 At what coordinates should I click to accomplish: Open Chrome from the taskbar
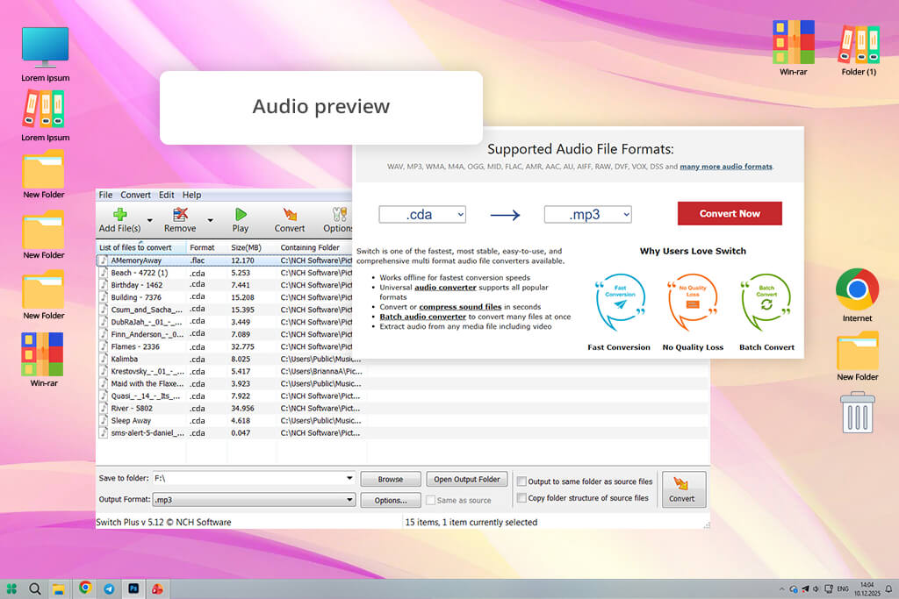click(x=85, y=588)
